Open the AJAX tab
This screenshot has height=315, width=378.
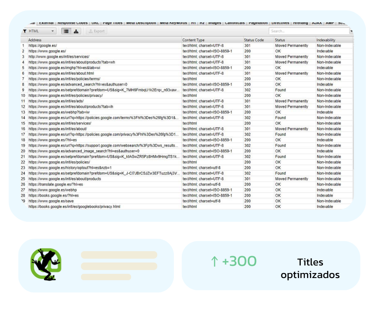tap(317, 23)
